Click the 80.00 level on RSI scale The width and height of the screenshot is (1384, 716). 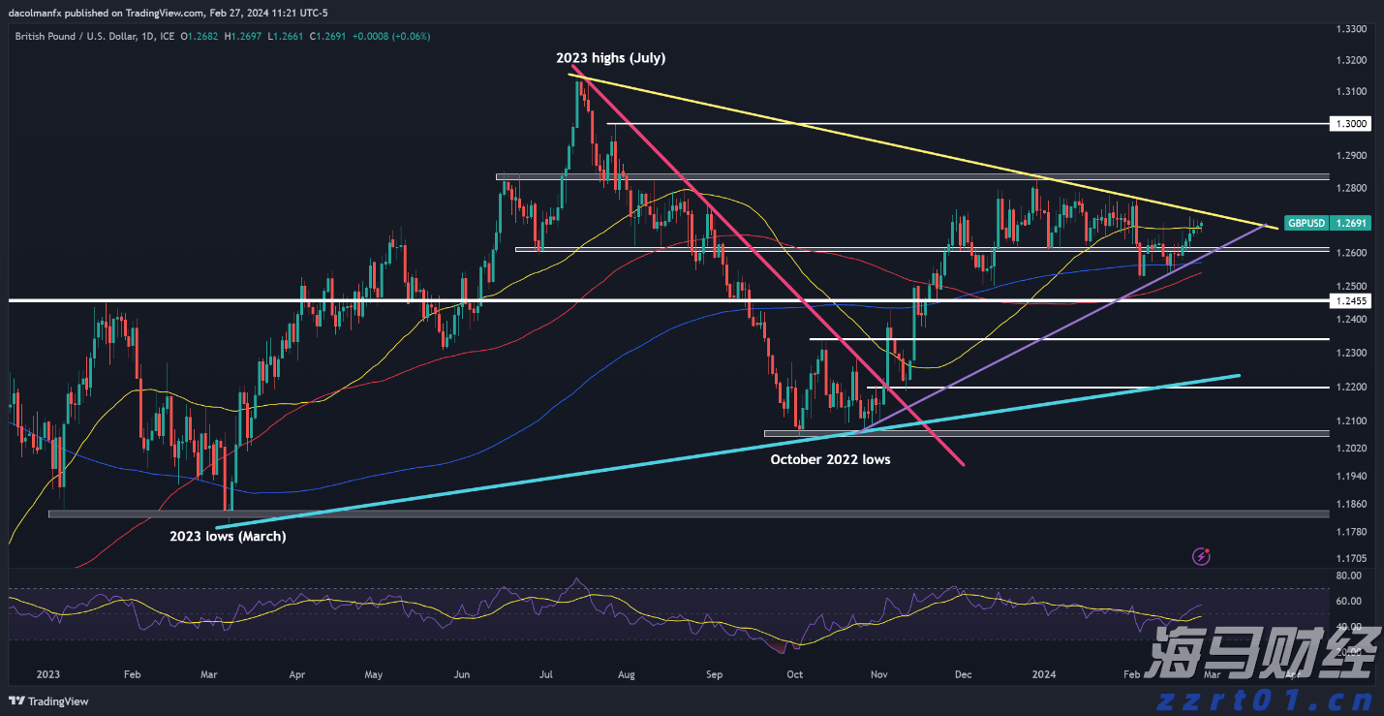(x=1349, y=576)
